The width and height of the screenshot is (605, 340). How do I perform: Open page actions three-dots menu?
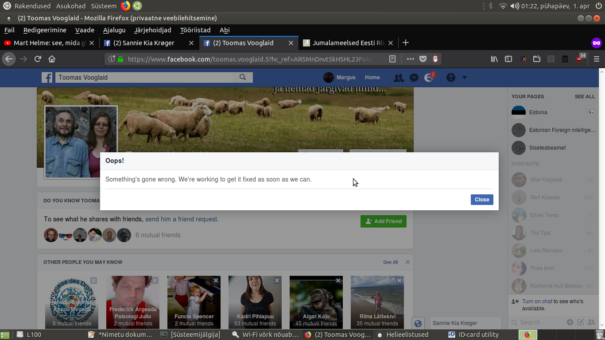pyautogui.click(x=411, y=59)
